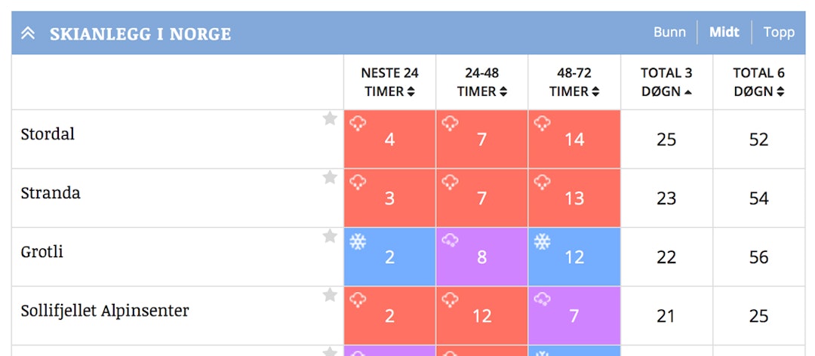Click Grotli's 24-48 hour purple cloud icon
The width and height of the screenshot is (815, 356).
point(450,241)
